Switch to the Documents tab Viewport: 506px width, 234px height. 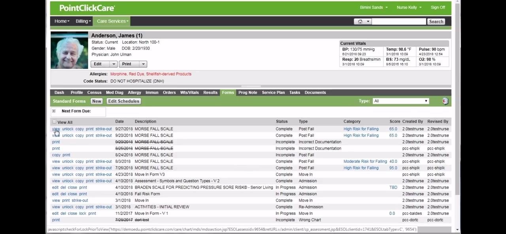coord(315,92)
